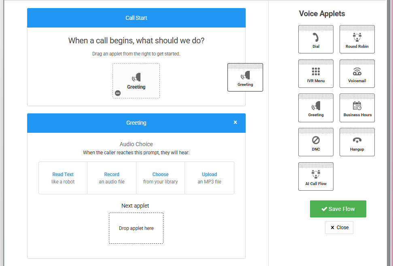Pick the Voicemail applet icon
The width and height of the screenshot is (393, 266).
tap(357, 74)
